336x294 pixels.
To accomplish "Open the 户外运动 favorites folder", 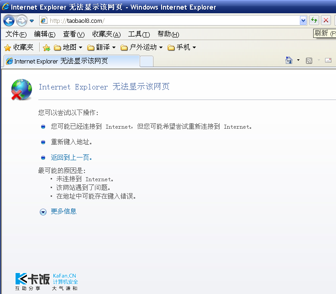I will [142, 47].
